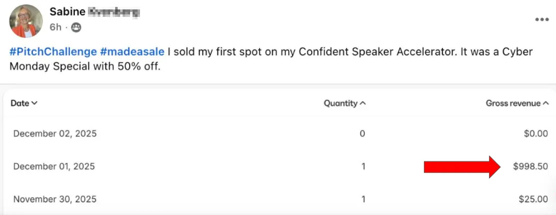Click the quantity 0 cell for December 02
Screen dimensions: 556x215
(362, 134)
